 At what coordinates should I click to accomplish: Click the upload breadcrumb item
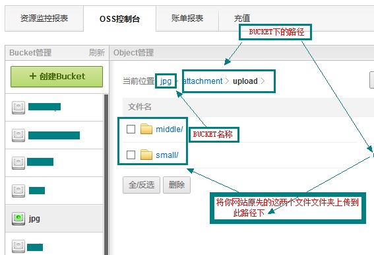click(x=245, y=81)
